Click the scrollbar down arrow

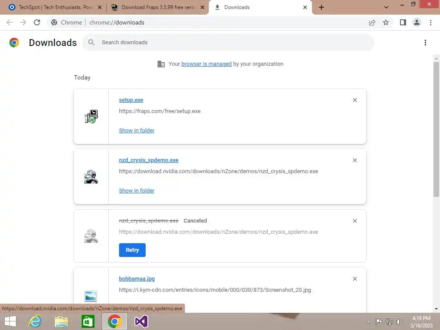(436, 309)
